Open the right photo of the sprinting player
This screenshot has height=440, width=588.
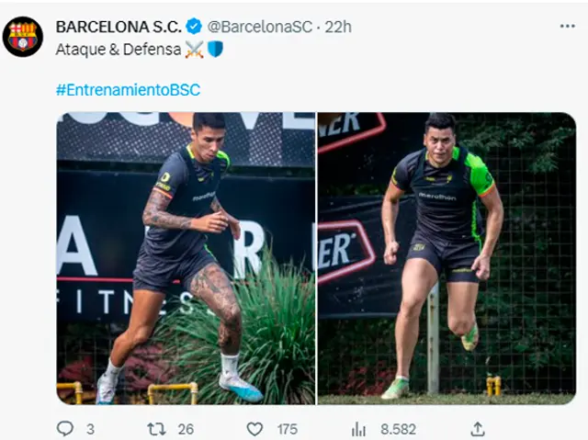pyautogui.click(x=447, y=258)
